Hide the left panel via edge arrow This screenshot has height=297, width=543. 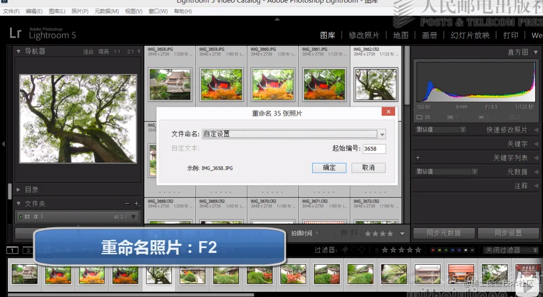tap(3, 143)
